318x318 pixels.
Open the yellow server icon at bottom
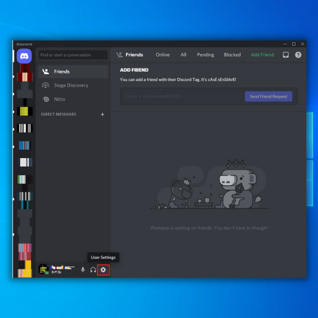pos(25,269)
